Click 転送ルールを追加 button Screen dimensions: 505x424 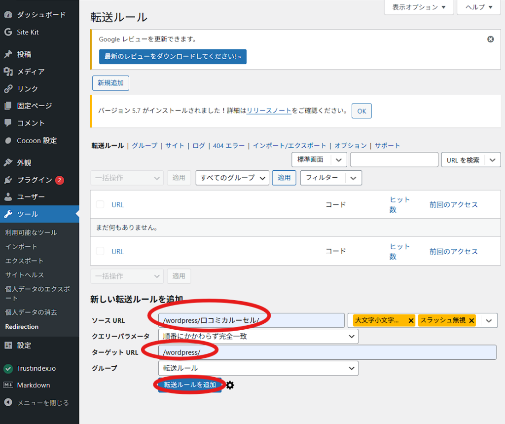coord(190,385)
